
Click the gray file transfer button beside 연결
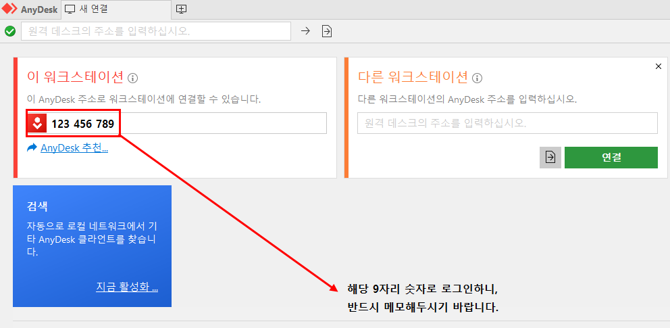point(550,158)
